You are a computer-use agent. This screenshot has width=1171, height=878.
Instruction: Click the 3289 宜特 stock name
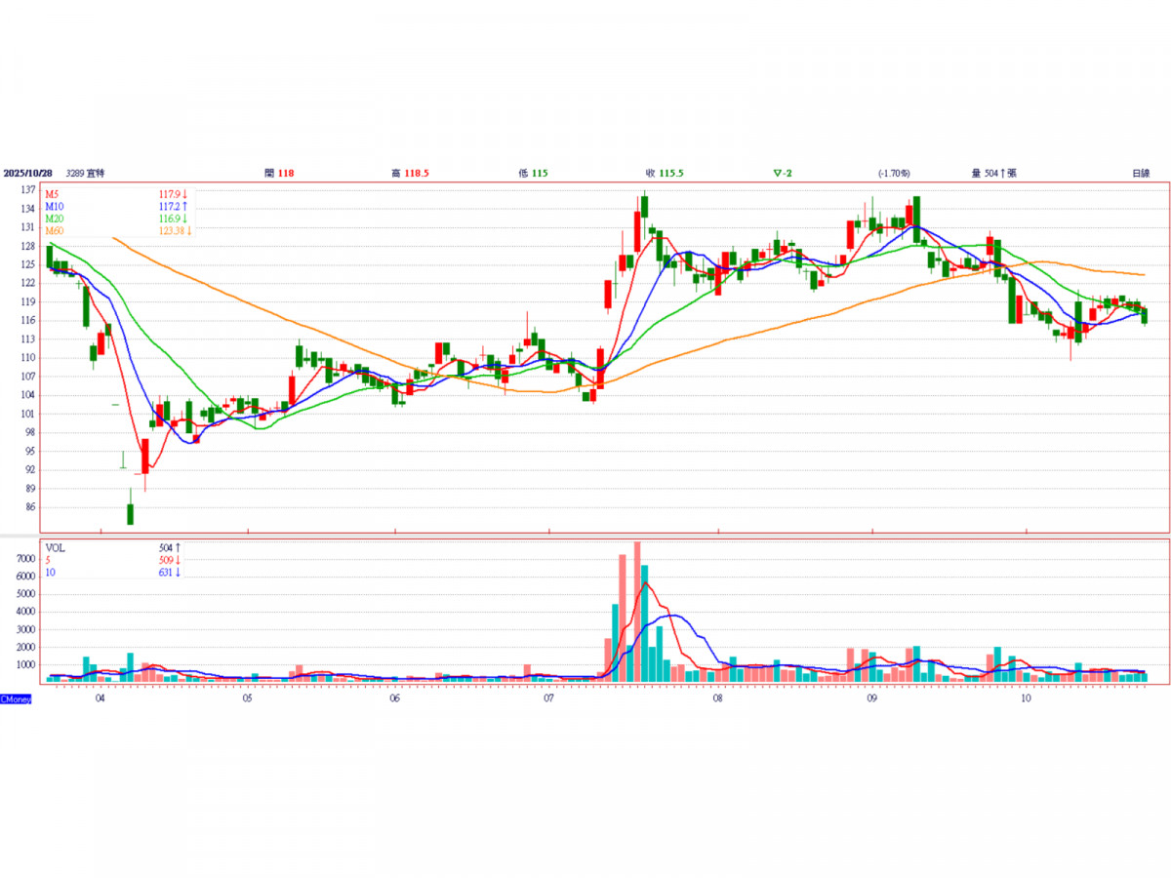pyautogui.click(x=85, y=173)
